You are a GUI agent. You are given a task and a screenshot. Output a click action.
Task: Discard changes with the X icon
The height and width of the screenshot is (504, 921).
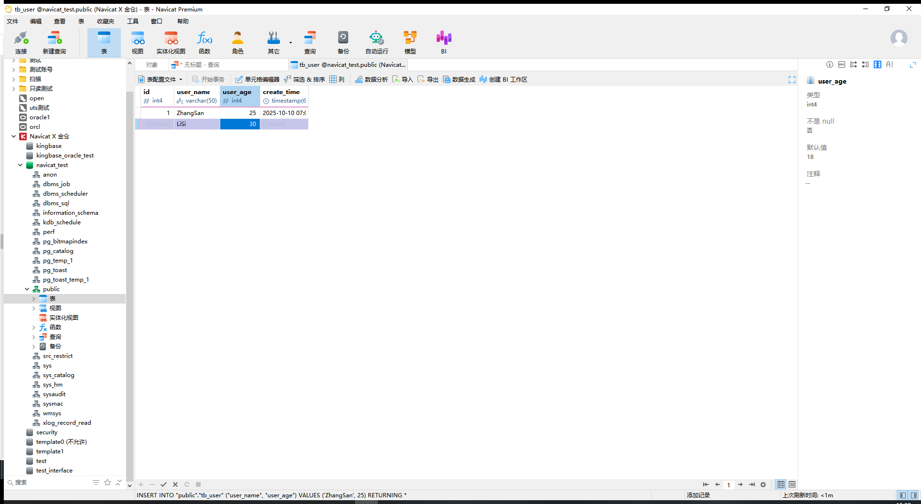(x=175, y=484)
